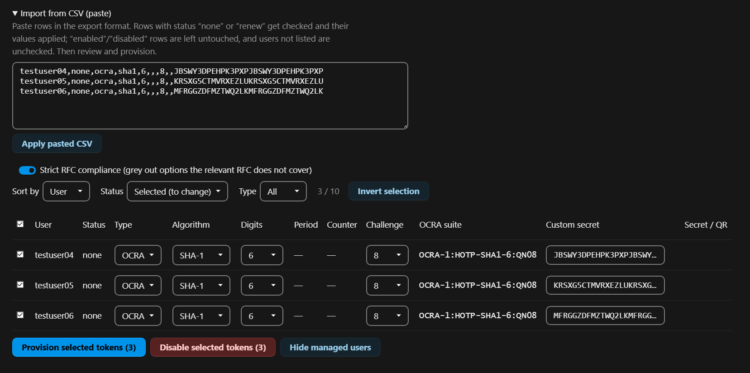Open the Algorithm dropdown for testuser06

[201, 316]
